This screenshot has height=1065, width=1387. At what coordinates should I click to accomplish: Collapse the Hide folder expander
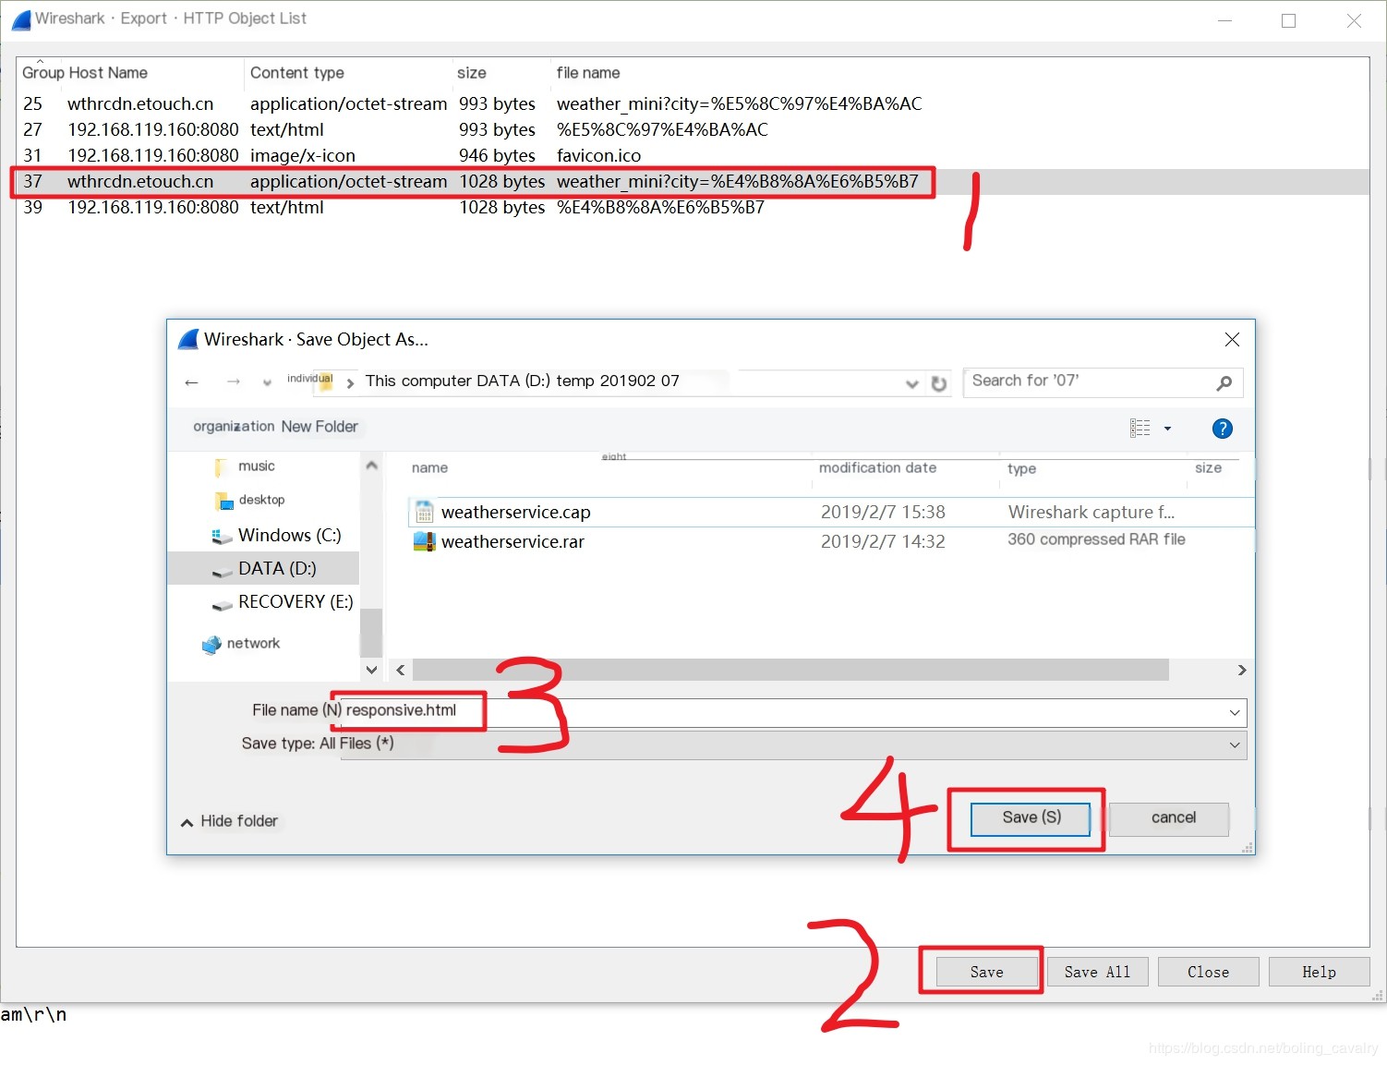point(230,821)
